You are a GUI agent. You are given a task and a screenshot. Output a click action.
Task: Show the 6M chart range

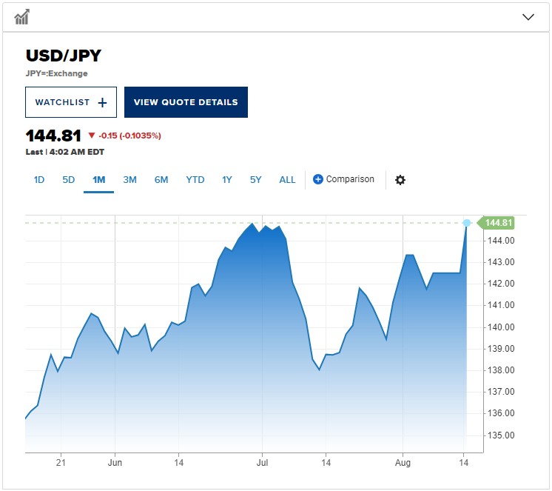click(x=161, y=180)
